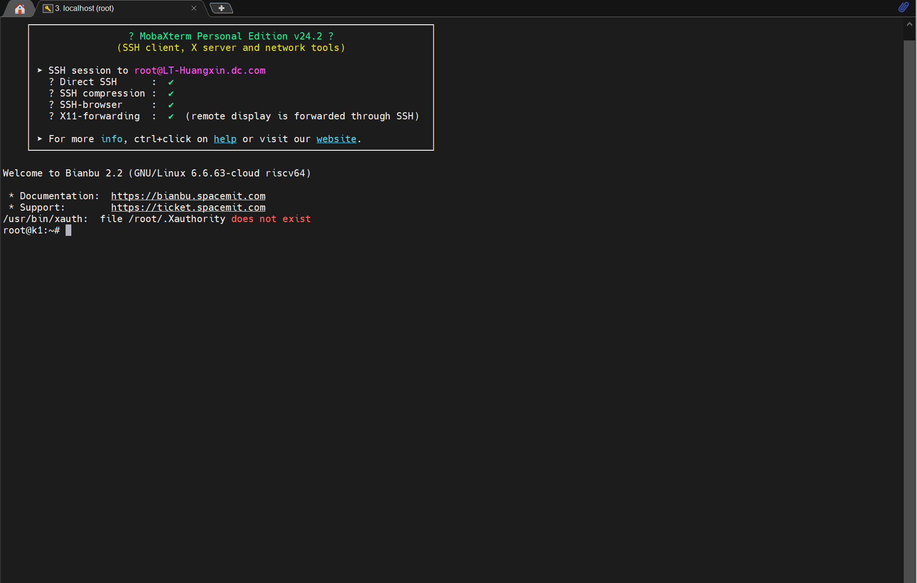Click the paperclip attach icon
Image resolution: width=917 pixels, height=583 pixels.
coord(903,7)
